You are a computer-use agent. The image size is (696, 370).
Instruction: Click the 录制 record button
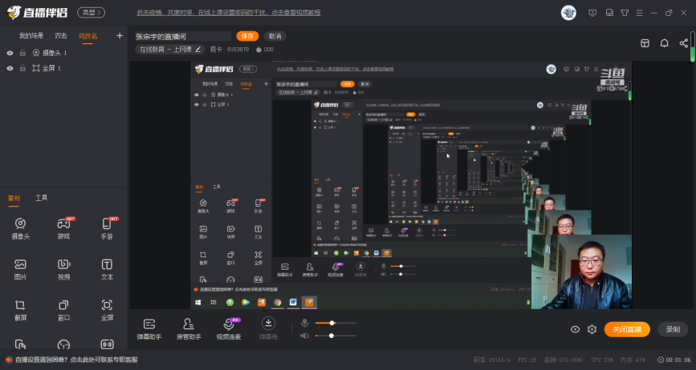click(x=673, y=329)
